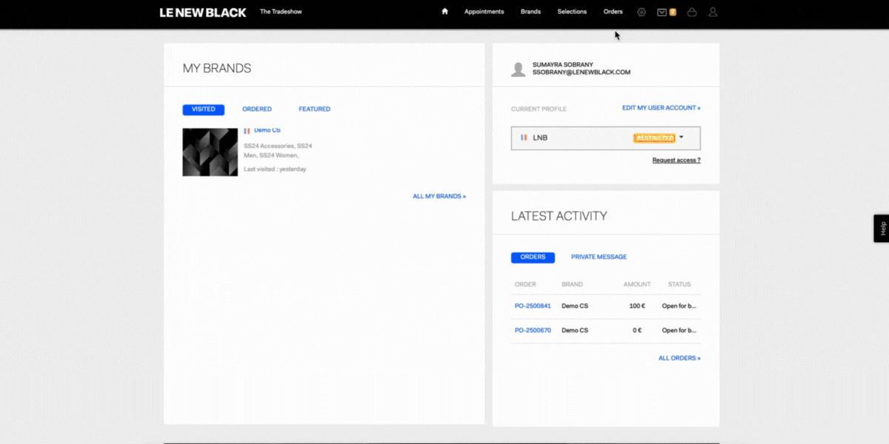889x444 pixels.
Task: Click the SUMAYRA SOBRANY name text
Action: pyautogui.click(x=563, y=65)
